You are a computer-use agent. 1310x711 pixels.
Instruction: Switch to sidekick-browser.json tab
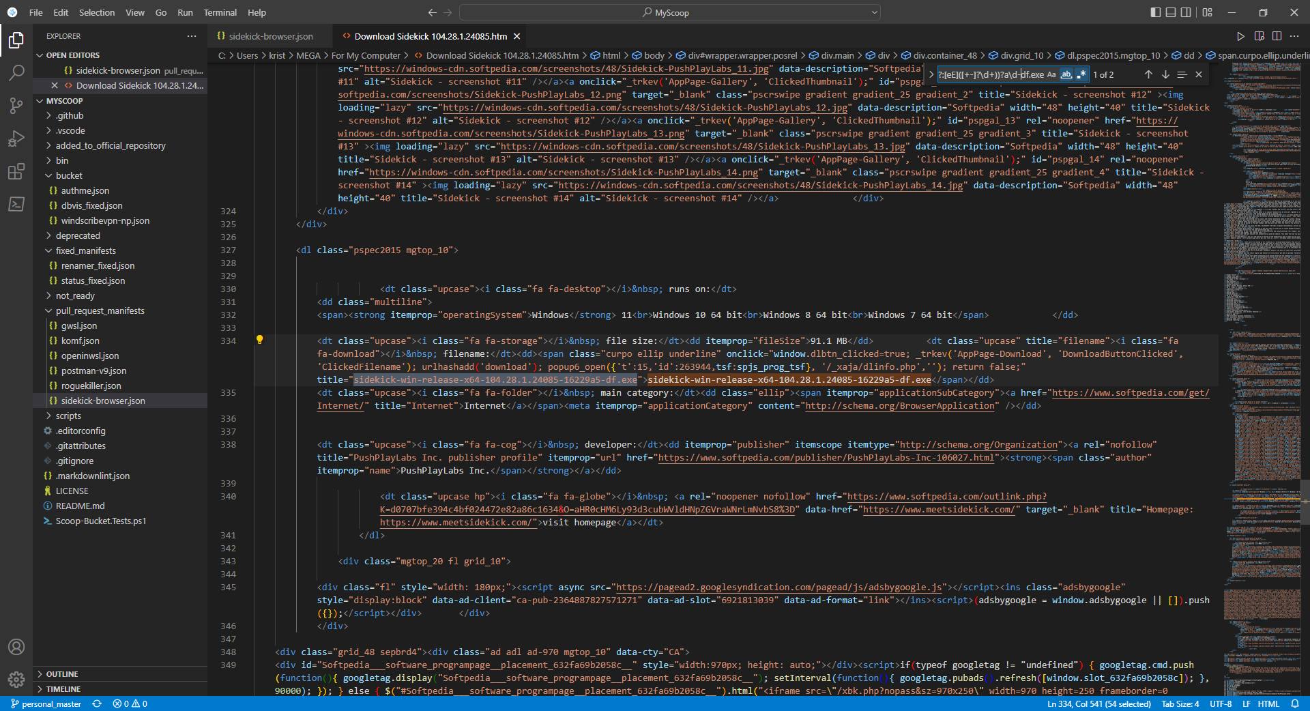[x=271, y=36]
